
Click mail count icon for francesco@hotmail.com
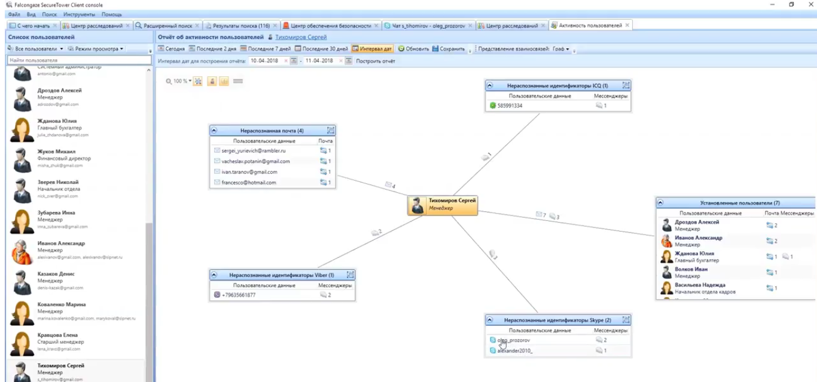[324, 183]
